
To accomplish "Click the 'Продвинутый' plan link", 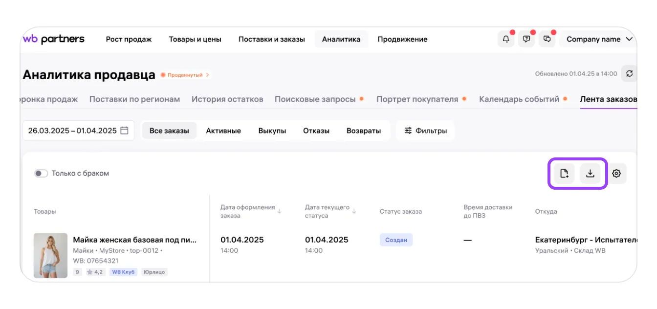I will click(186, 75).
